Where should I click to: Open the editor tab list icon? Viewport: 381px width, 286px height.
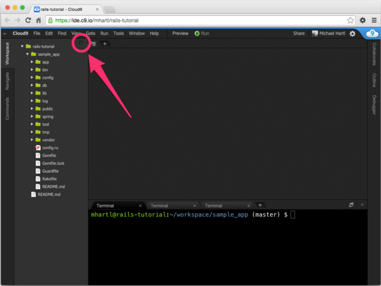pos(94,44)
